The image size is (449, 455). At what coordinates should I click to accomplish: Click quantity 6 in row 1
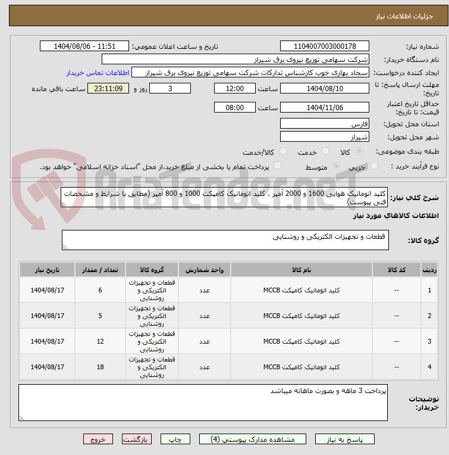pos(100,290)
